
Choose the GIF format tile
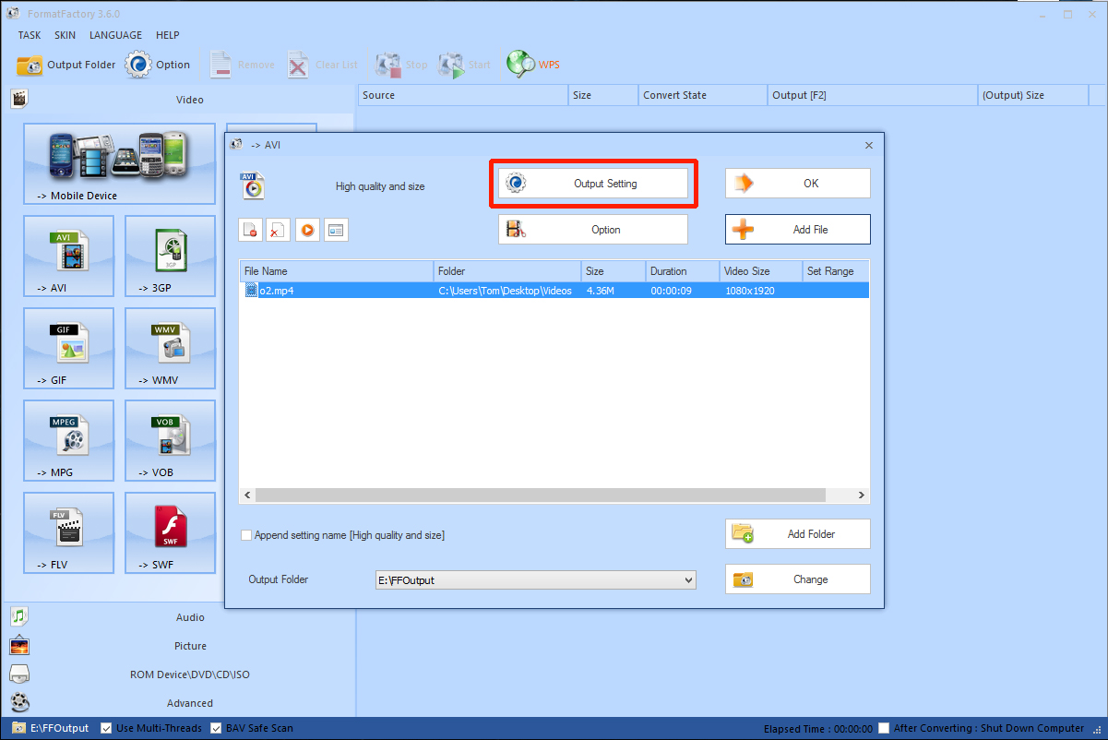click(69, 349)
